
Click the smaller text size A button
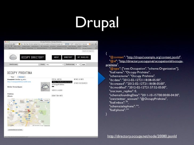(x=11, y=44)
